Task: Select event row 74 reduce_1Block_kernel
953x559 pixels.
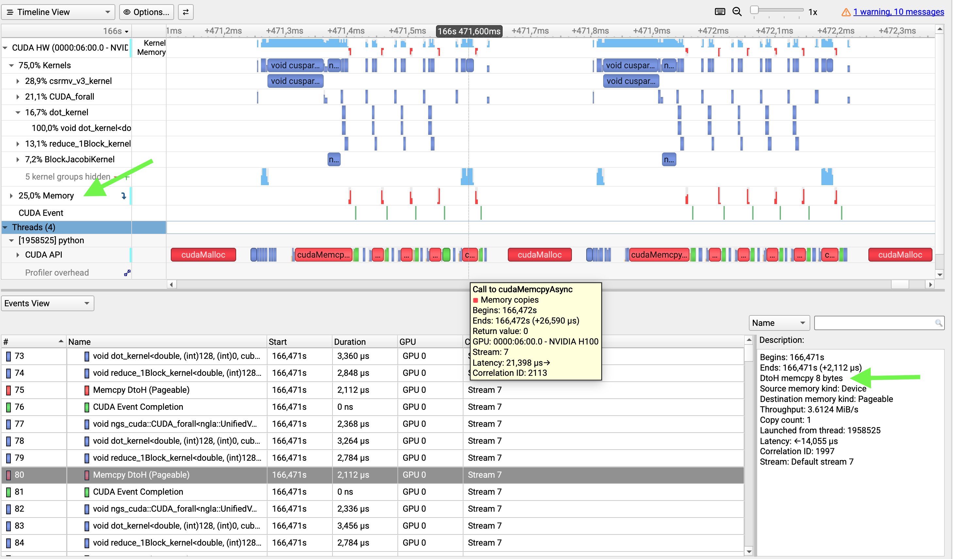Action: coord(373,373)
